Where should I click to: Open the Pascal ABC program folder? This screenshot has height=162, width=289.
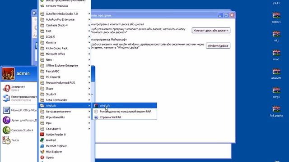65,71
